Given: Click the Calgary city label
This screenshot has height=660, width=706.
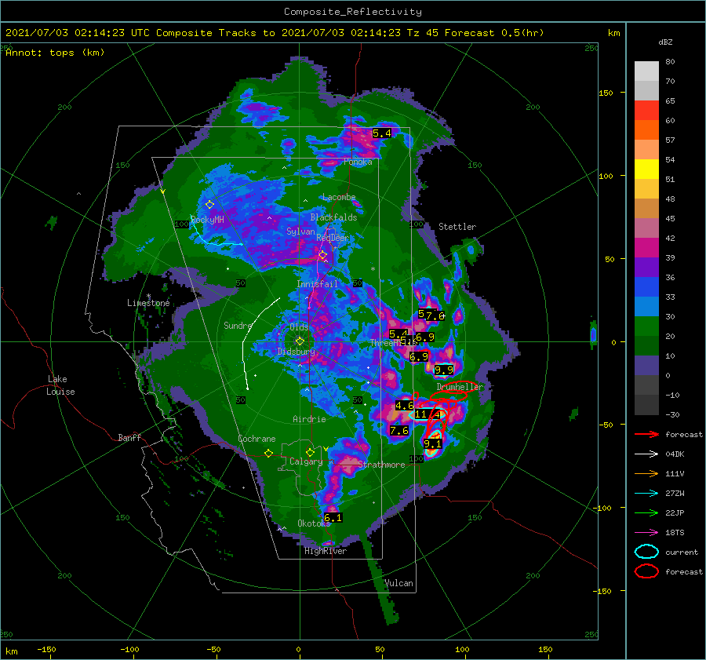Looking at the screenshot, I should pyautogui.click(x=306, y=461).
